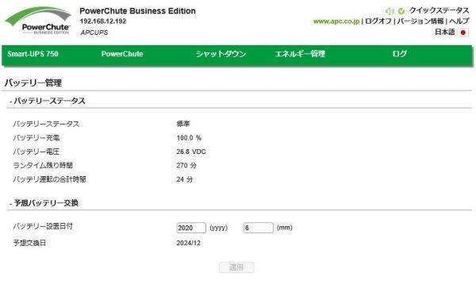Click the year field showing 2020

pos(191,228)
